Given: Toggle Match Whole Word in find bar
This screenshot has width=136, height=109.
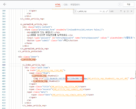Looking at the screenshot, I should [104, 11].
